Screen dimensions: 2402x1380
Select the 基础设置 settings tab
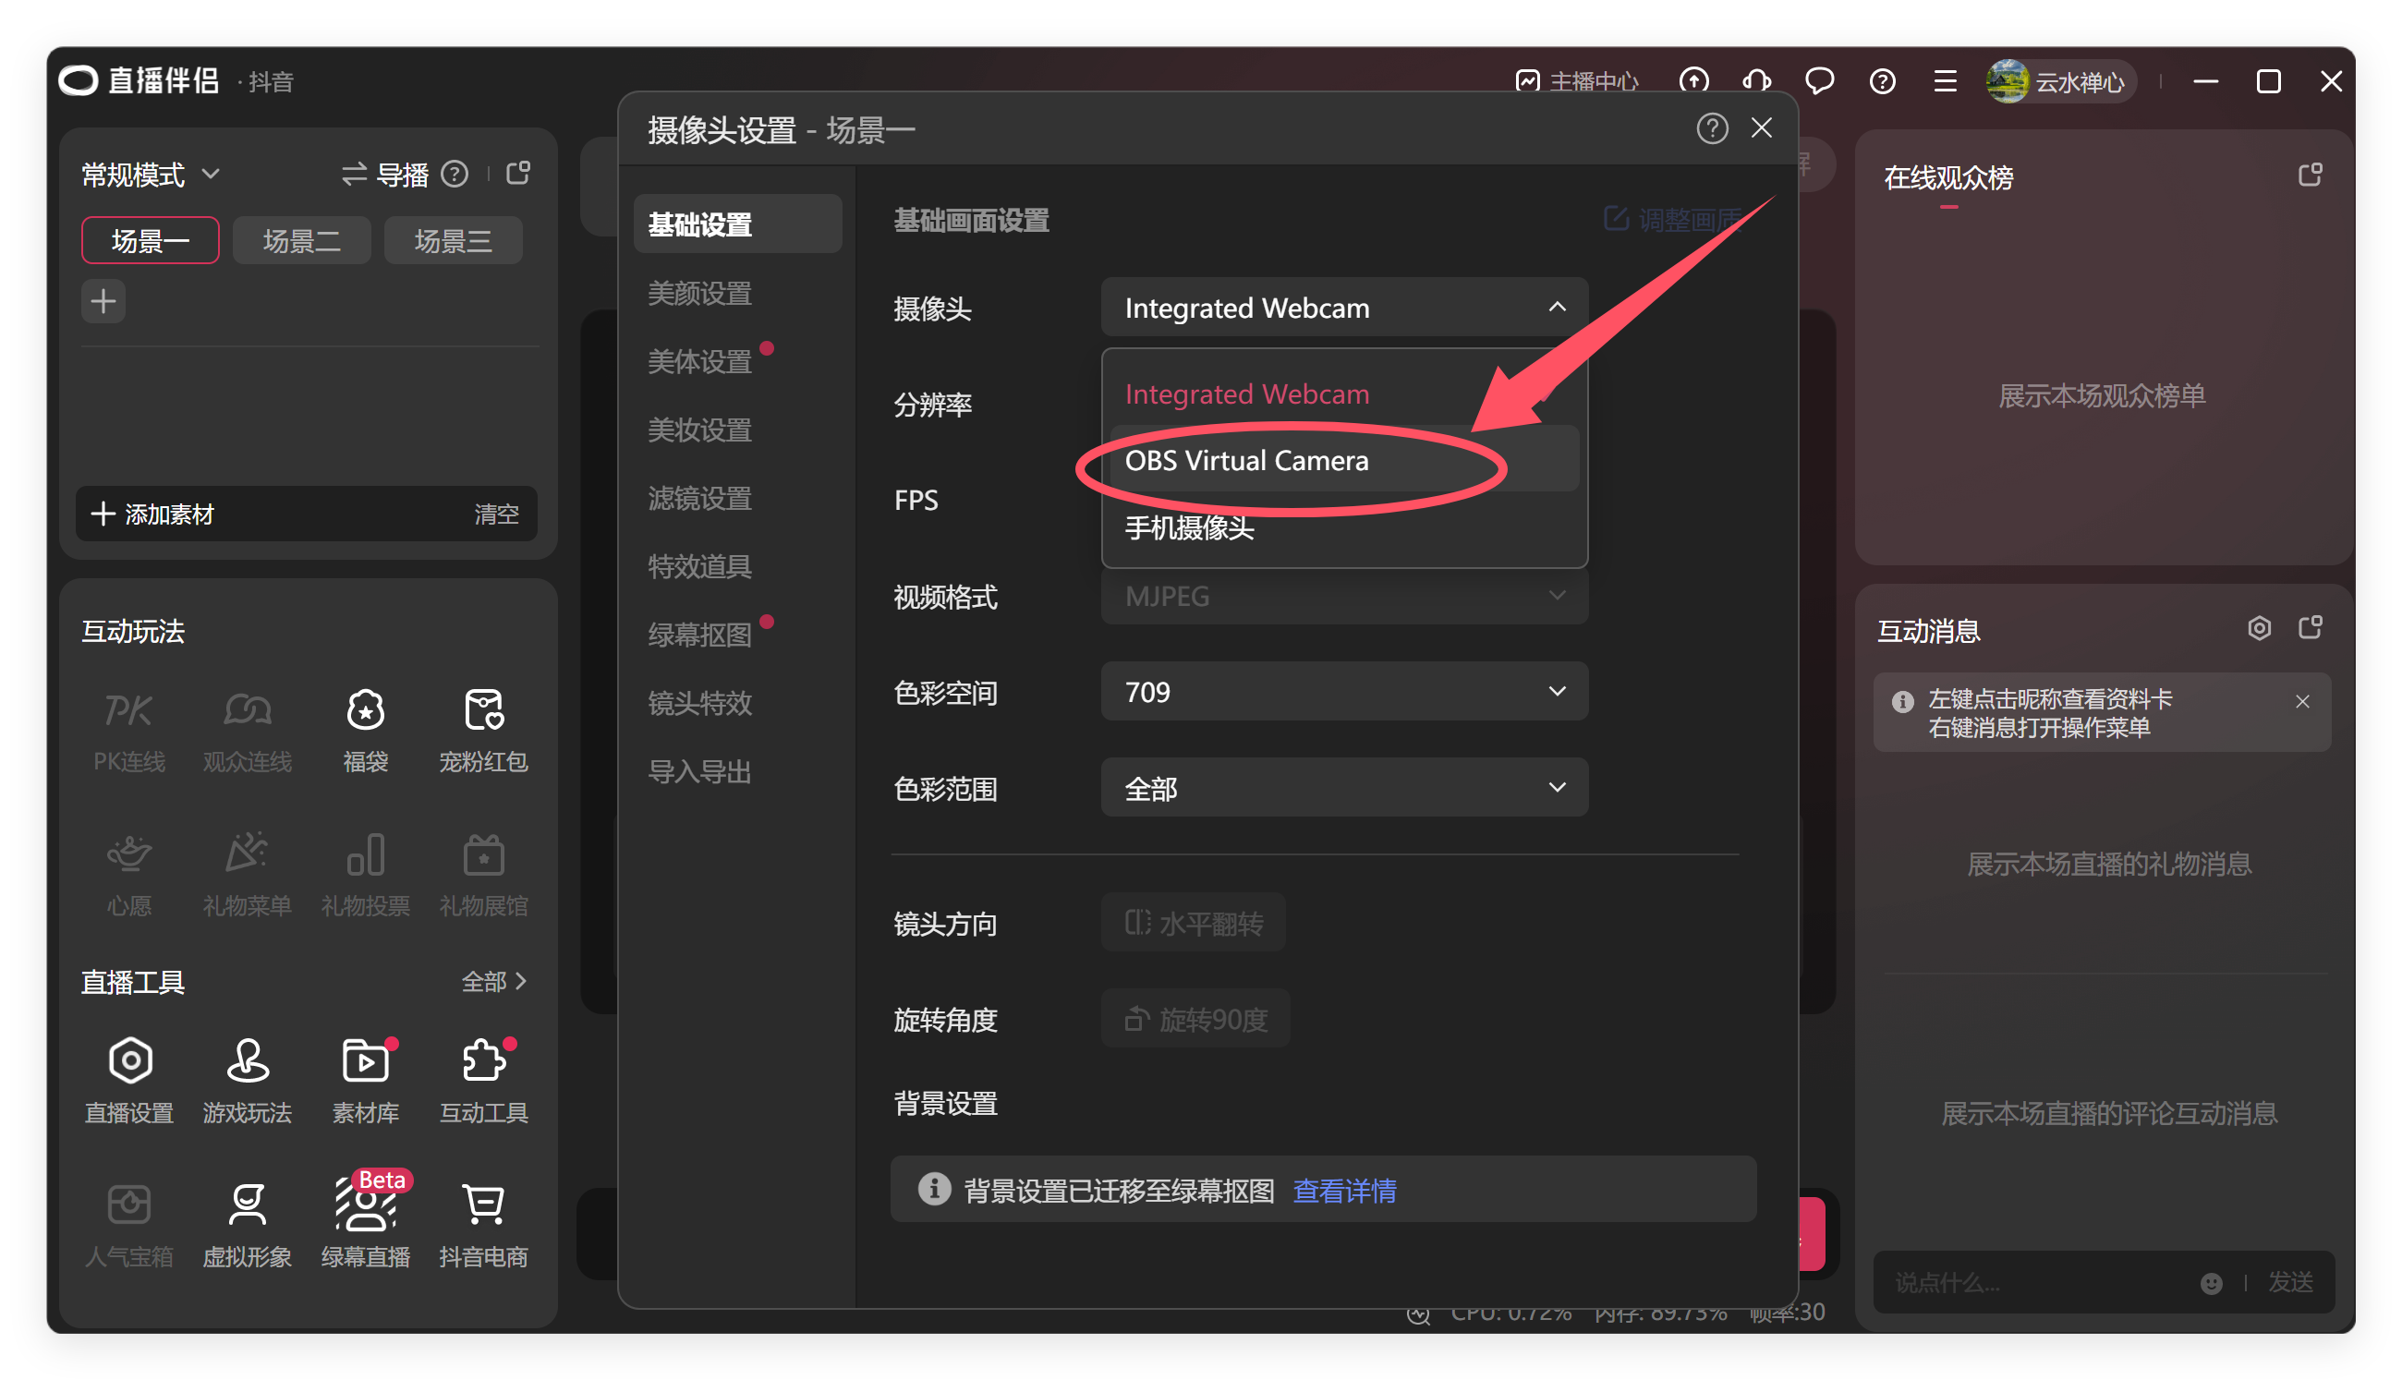(x=737, y=224)
